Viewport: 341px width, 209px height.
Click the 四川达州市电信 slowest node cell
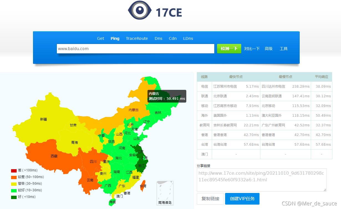pyautogui.click(x=273, y=87)
